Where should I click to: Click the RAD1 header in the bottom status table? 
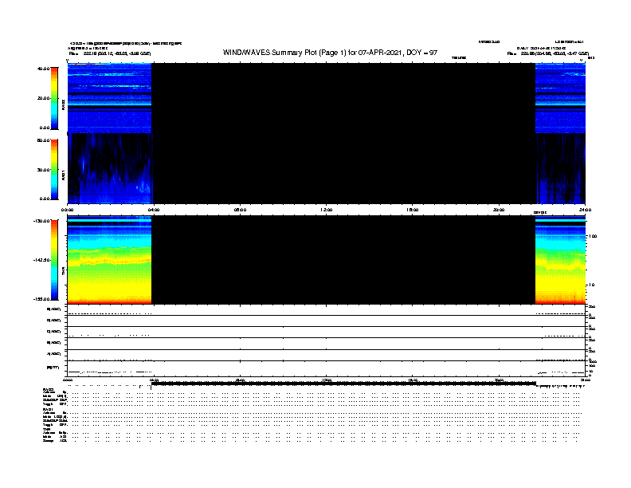(x=49, y=410)
